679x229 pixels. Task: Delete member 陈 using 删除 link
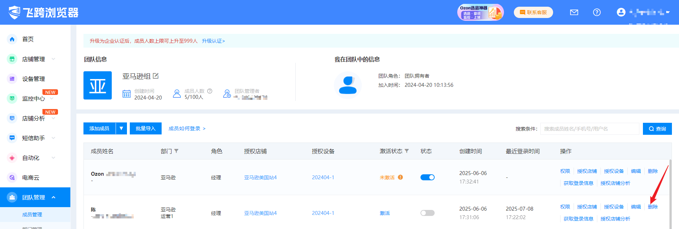[652, 207]
